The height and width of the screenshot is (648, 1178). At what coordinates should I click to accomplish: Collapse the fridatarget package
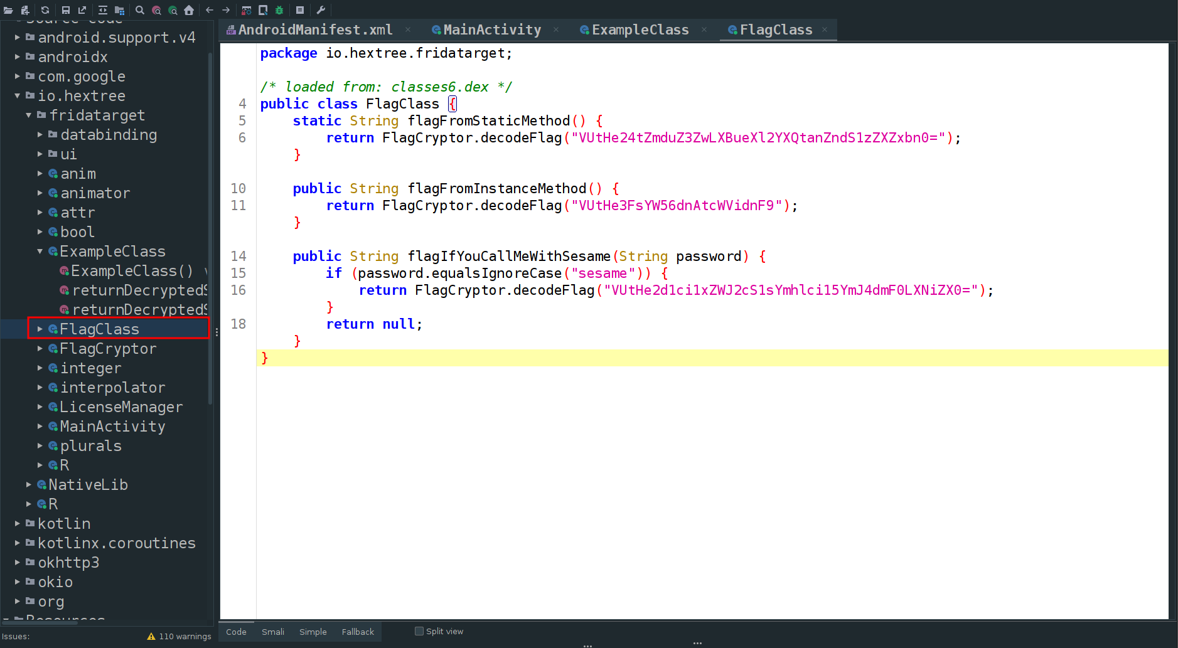[x=29, y=115]
